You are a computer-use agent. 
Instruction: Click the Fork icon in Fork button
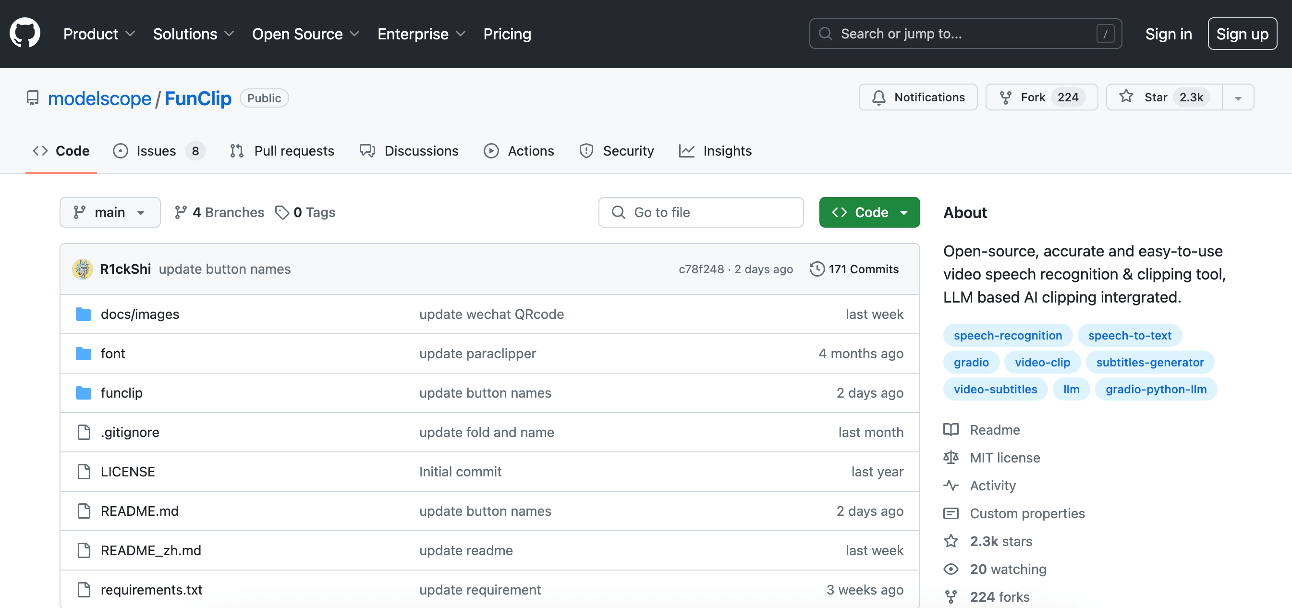pos(1005,97)
